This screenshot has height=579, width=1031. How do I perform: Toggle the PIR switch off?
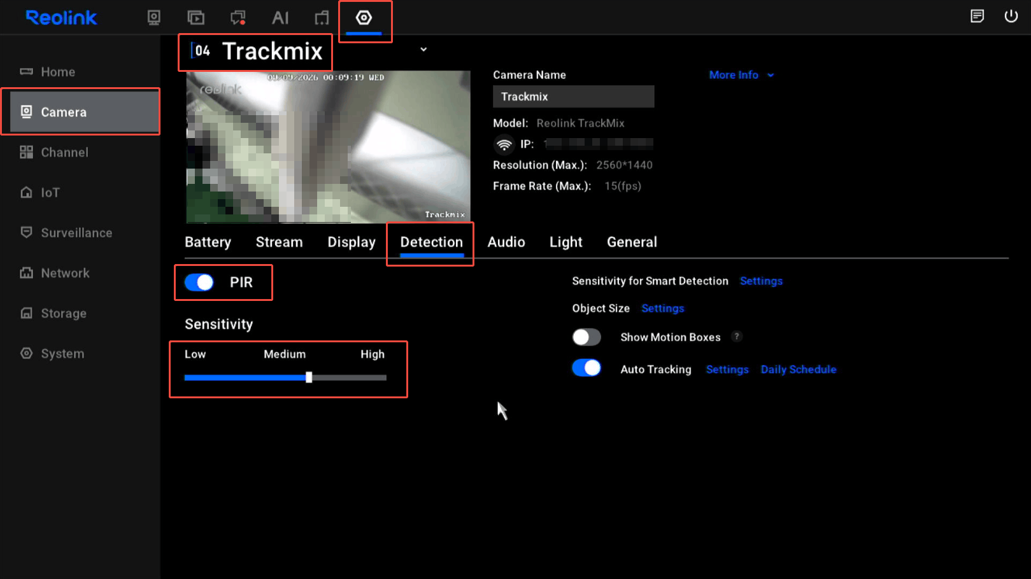[x=199, y=282]
